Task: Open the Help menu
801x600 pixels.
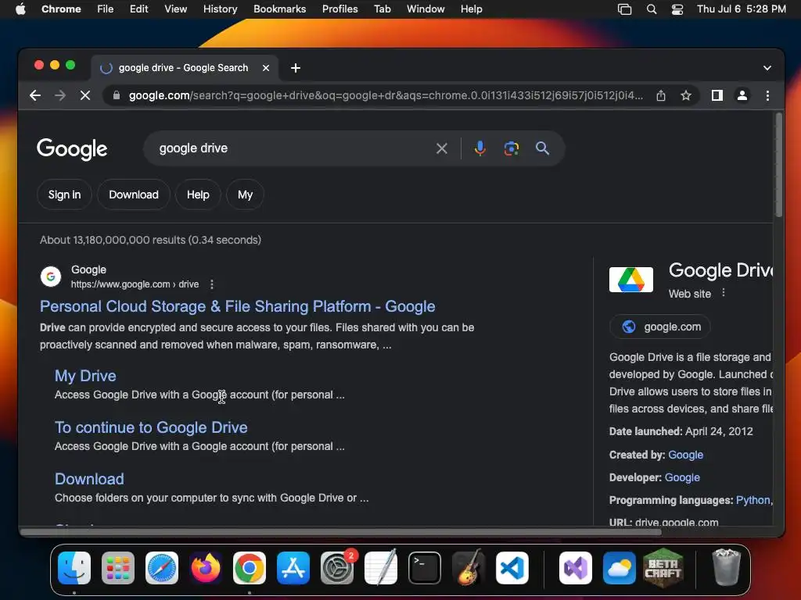Action: point(471,9)
